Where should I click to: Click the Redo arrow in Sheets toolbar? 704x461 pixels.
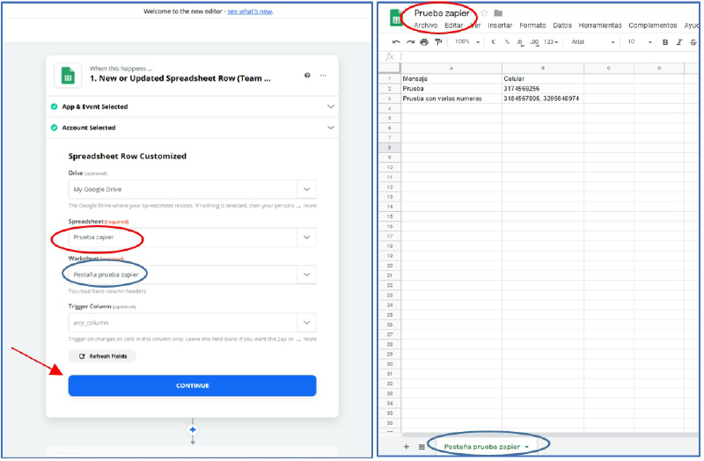click(410, 41)
